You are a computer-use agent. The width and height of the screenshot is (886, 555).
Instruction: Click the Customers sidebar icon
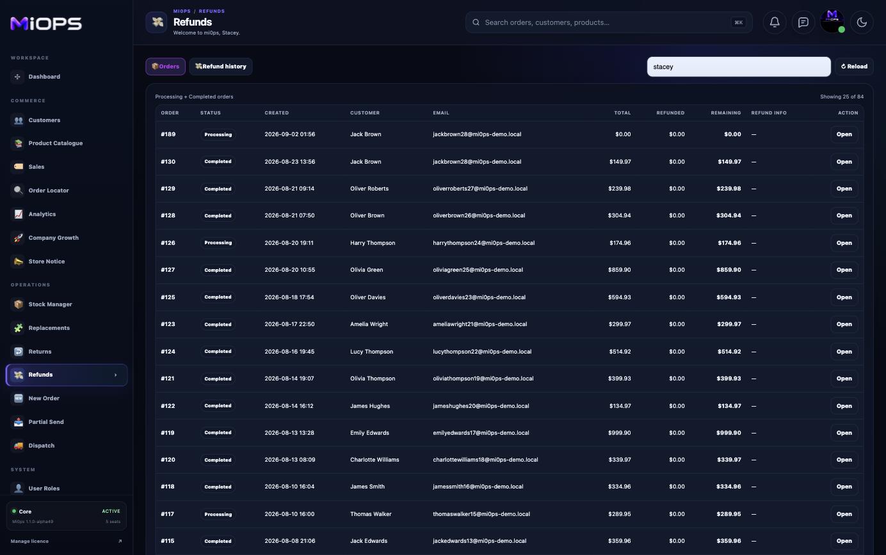click(18, 120)
